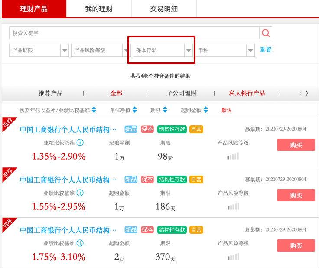Click 共找到8个符合条件的结果 text
The width and height of the screenshot is (319, 268).
click(x=160, y=76)
